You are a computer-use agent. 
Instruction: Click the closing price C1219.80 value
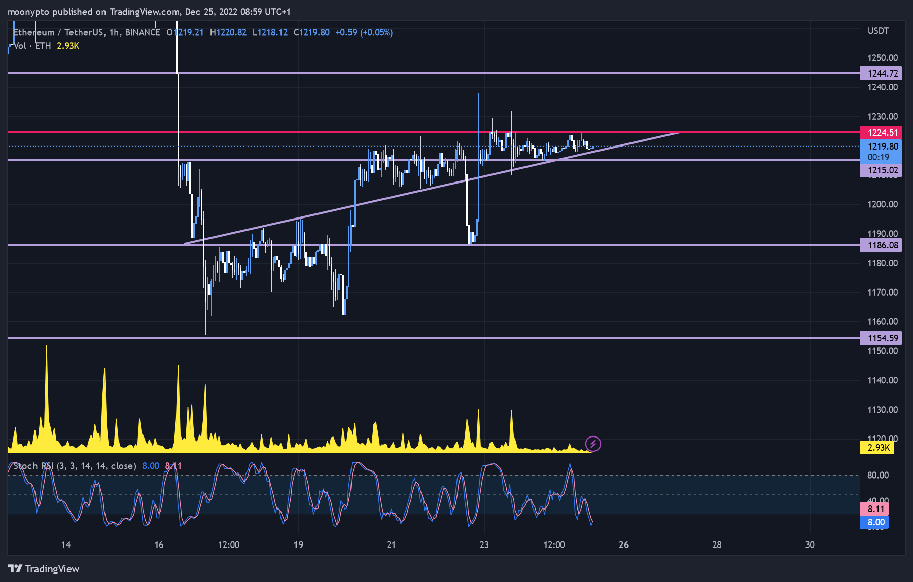point(311,32)
